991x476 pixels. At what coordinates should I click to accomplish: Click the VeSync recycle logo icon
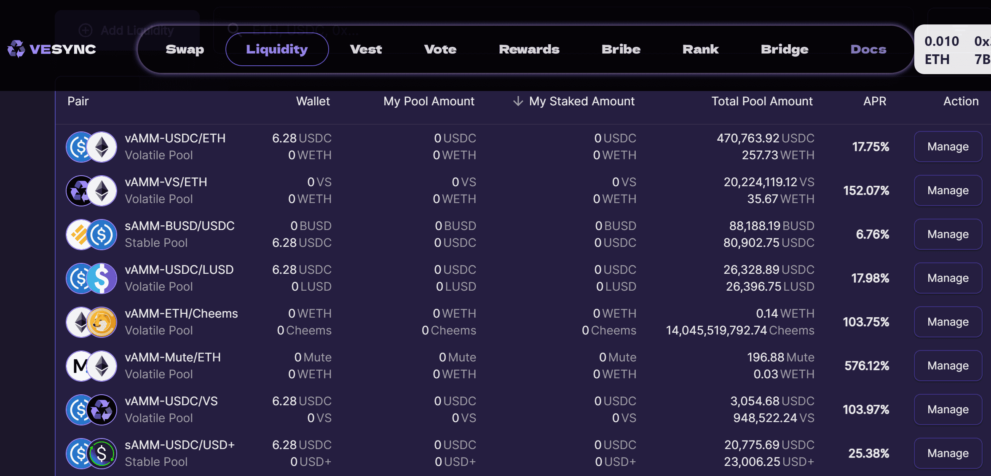(x=16, y=49)
